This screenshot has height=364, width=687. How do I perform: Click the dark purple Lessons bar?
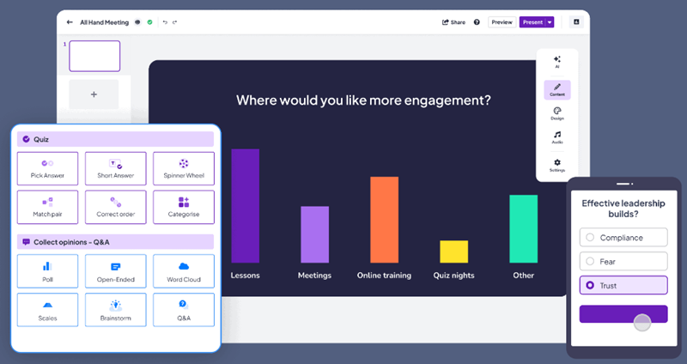click(x=246, y=206)
